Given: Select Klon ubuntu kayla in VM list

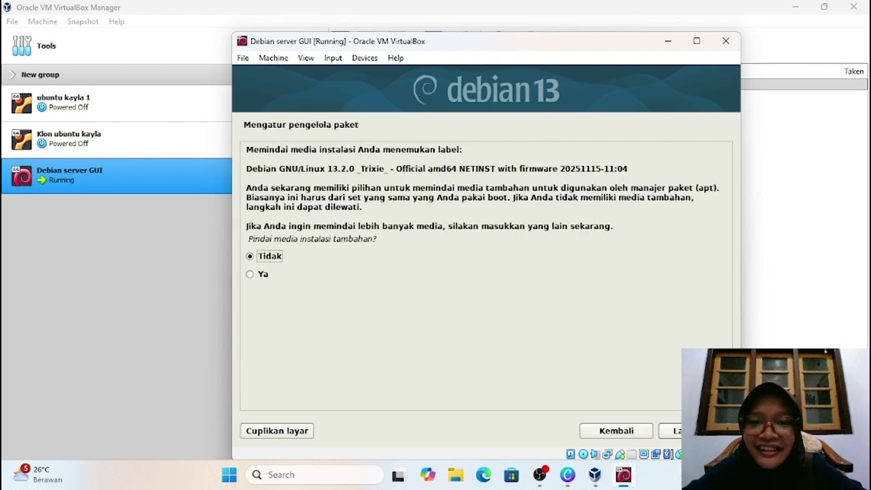Looking at the screenshot, I should tap(116, 140).
